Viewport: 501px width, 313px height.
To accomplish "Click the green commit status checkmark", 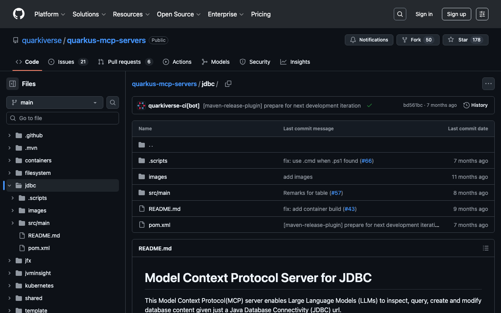I will tap(369, 105).
